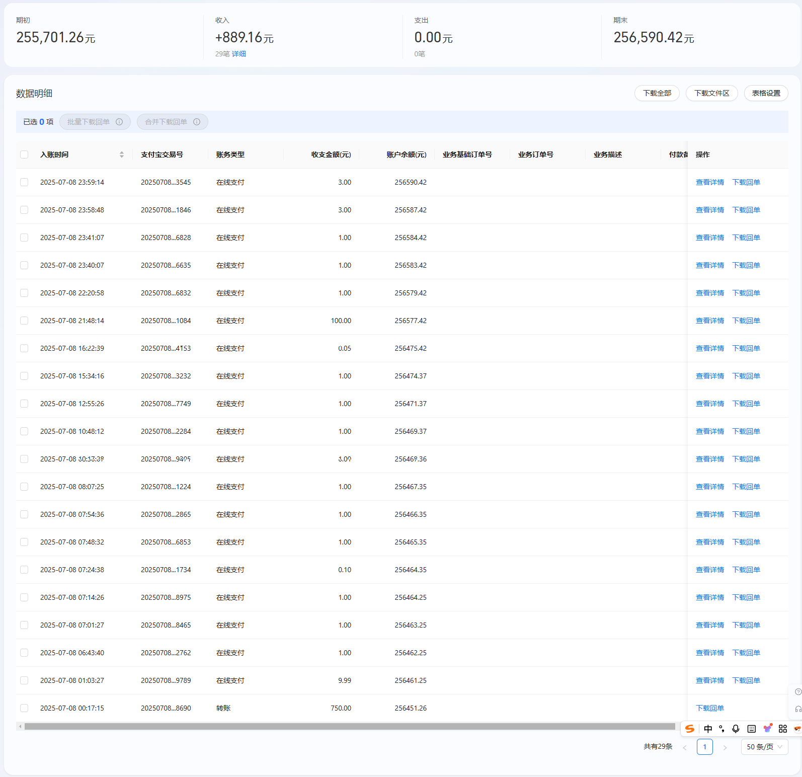The height and width of the screenshot is (777, 802).
Task: Click the 100.00 amount cell
Action: point(341,321)
